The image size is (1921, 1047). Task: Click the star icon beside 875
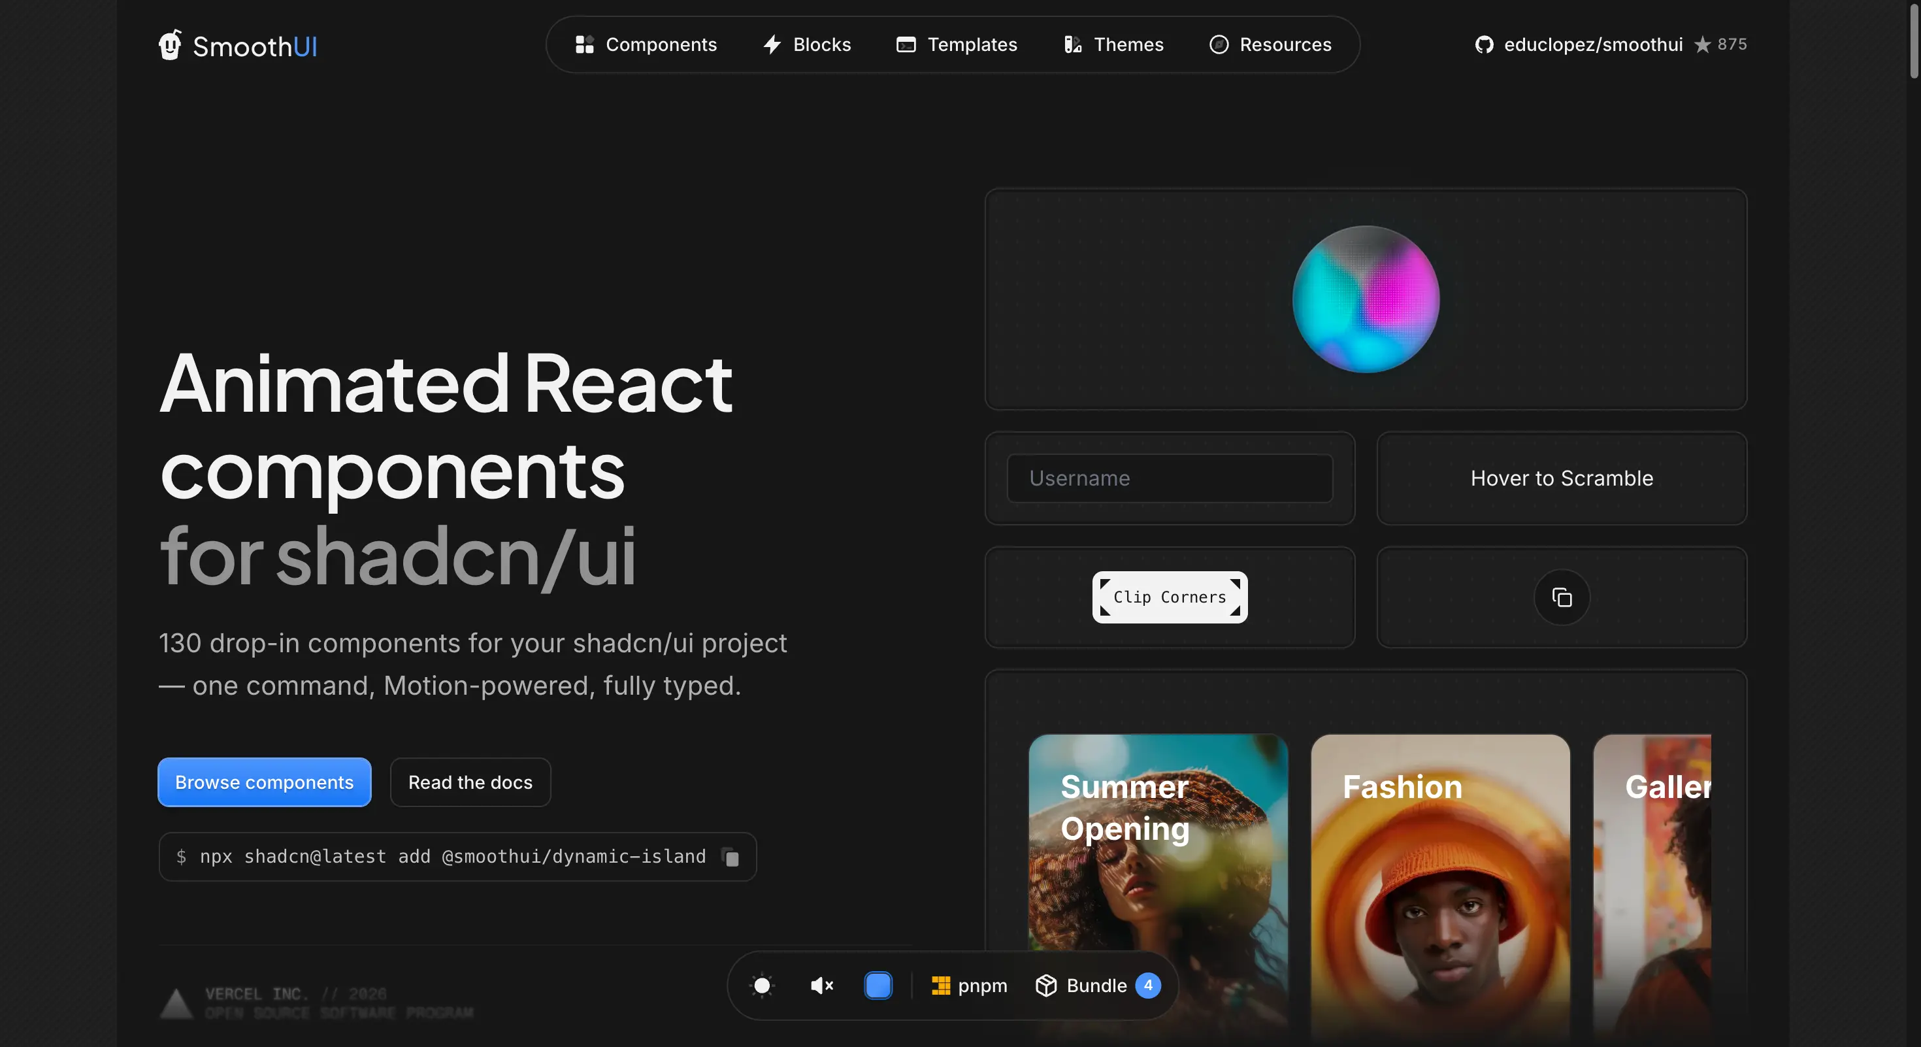[x=1701, y=44]
